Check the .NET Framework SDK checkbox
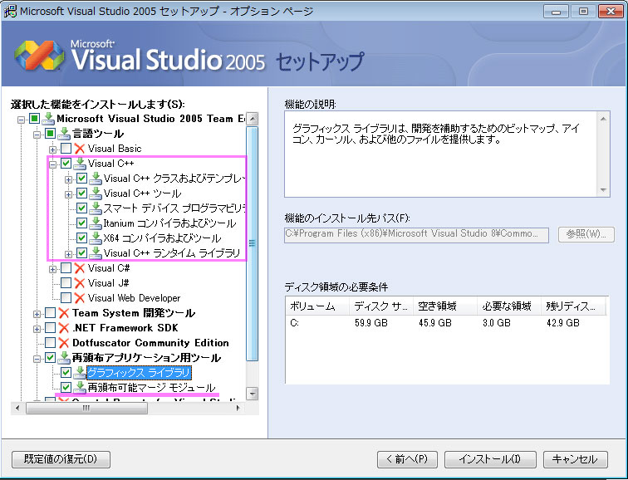This screenshot has height=480, width=628. tap(51, 327)
